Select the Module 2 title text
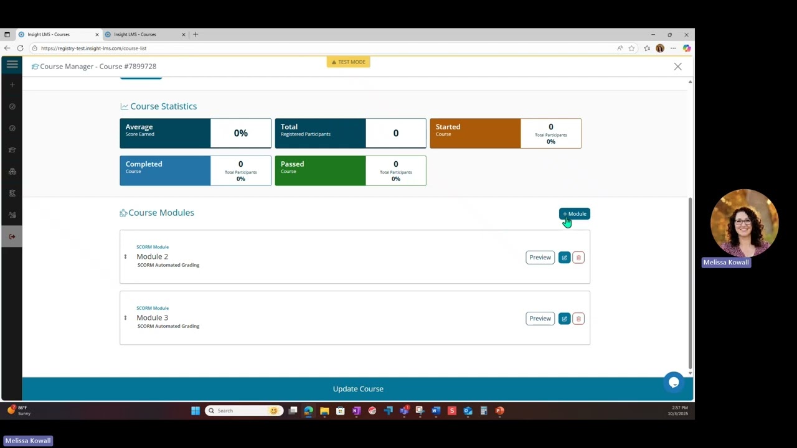The width and height of the screenshot is (797, 448). [x=153, y=256]
